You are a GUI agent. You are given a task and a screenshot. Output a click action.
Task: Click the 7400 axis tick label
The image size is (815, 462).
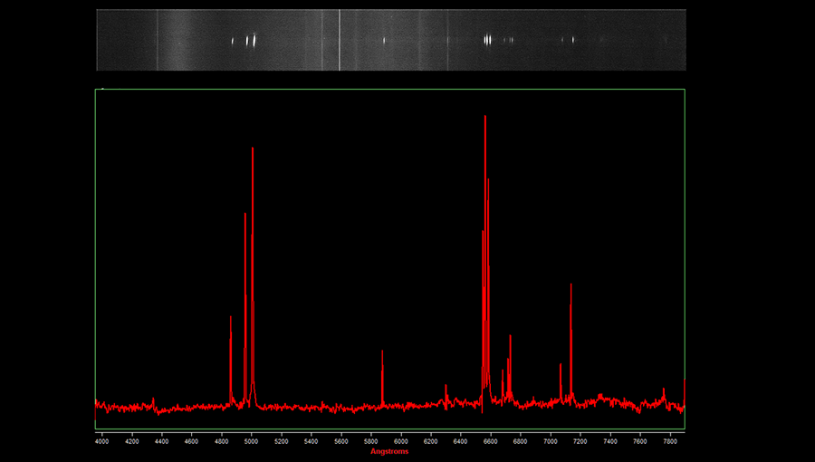coord(609,440)
